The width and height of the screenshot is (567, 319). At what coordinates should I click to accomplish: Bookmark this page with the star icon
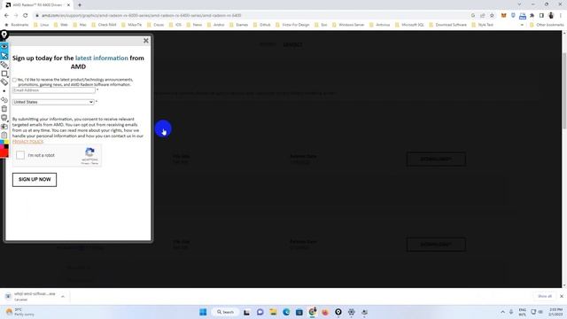492,16
